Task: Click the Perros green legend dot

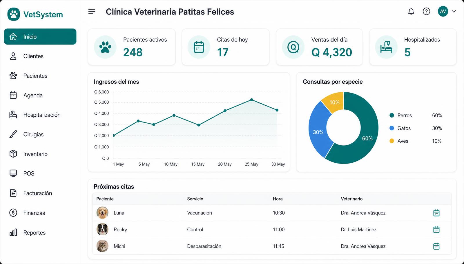Action: pos(391,115)
